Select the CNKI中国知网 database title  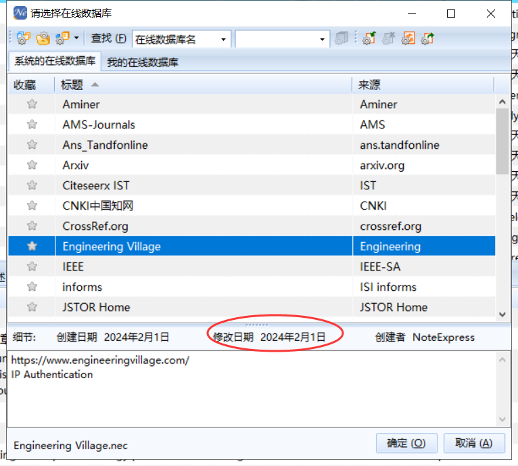tap(98, 206)
